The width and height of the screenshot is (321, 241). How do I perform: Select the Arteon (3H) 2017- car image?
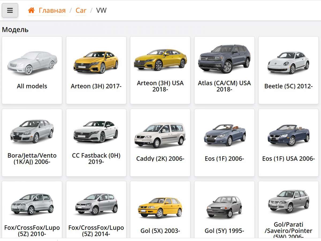pyautogui.click(x=96, y=62)
